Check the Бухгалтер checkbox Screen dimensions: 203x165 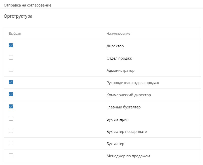coord(11,143)
